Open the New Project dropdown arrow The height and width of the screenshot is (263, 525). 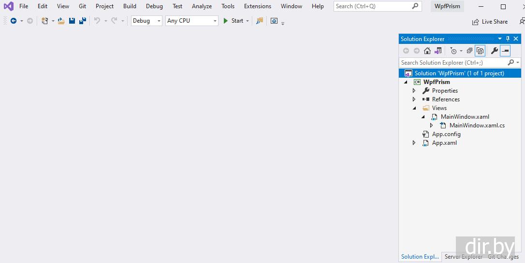(53, 21)
